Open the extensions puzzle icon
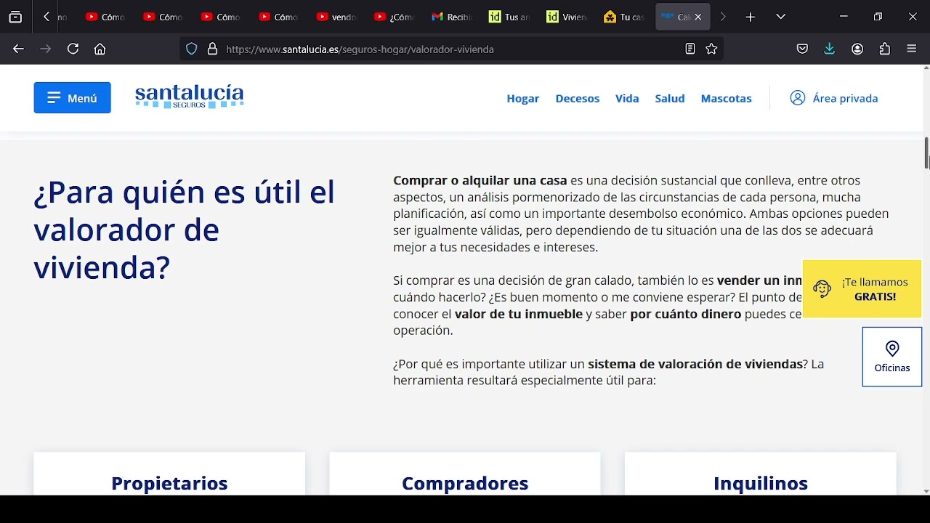Viewport: 930px width, 523px height. (x=884, y=49)
